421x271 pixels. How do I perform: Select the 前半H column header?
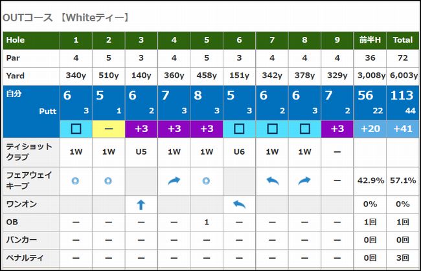click(x=370, y=40)
